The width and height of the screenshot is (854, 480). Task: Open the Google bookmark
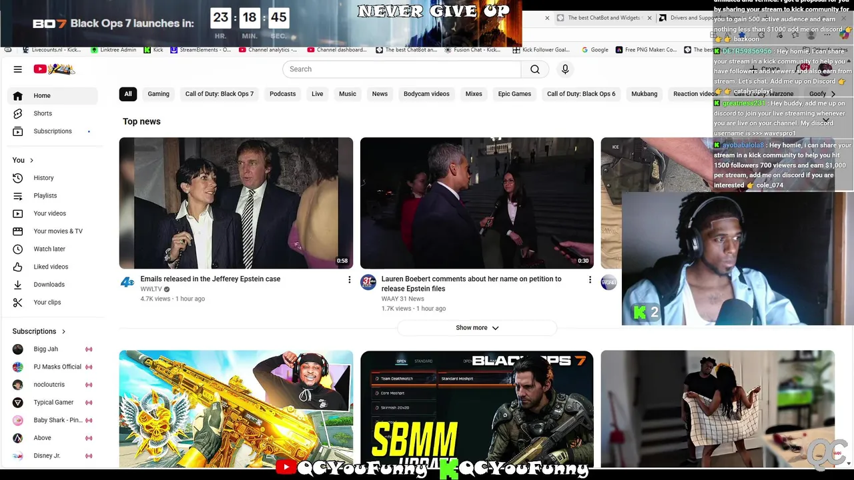pos(595,50)
